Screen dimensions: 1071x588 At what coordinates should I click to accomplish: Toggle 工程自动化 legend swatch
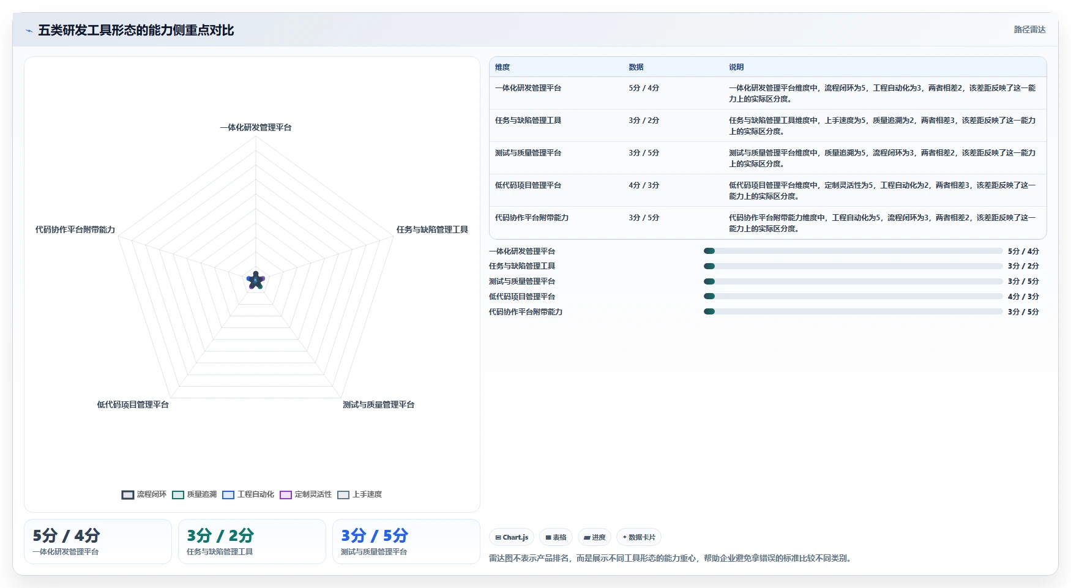[x=228, y=495]
